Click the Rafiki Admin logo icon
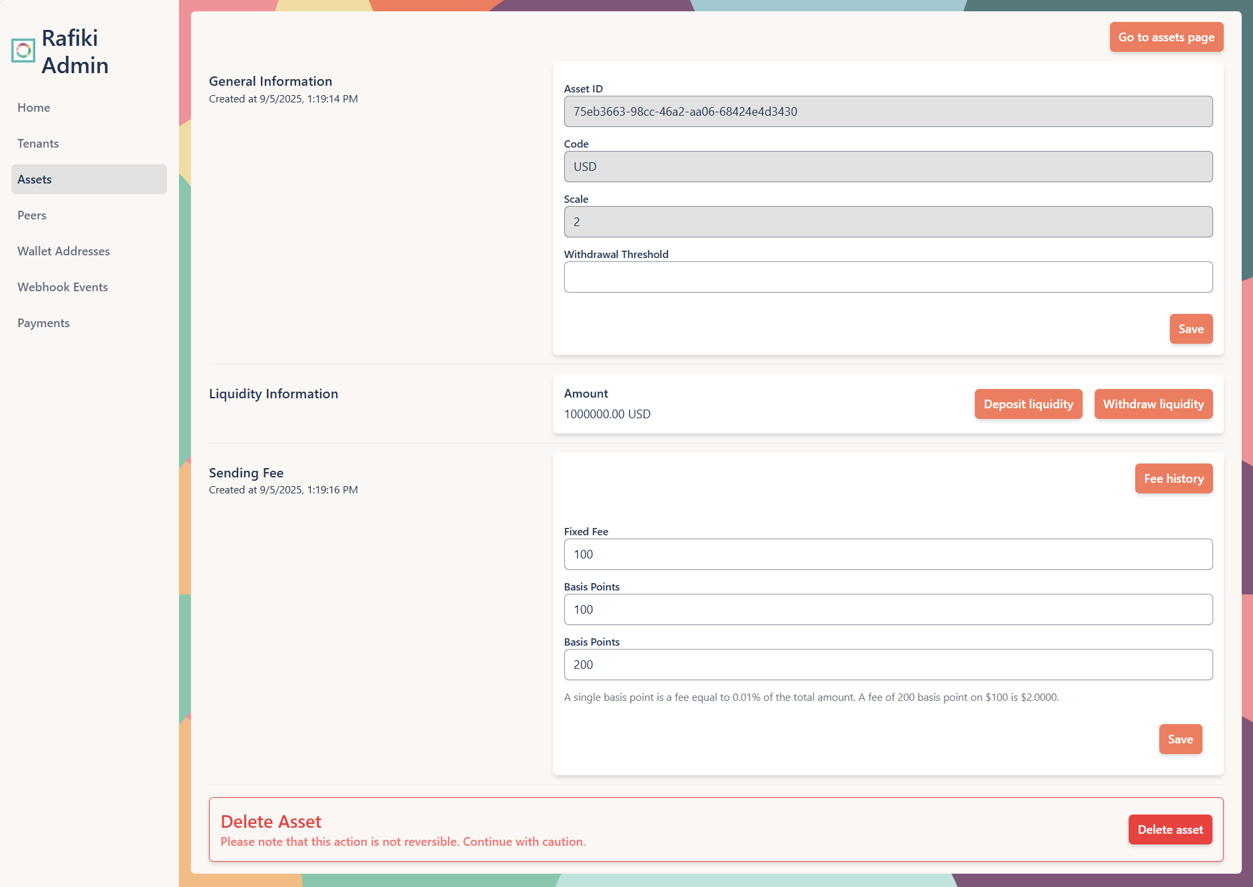This screenshot has height=887, width=1253. coord(23,49)
